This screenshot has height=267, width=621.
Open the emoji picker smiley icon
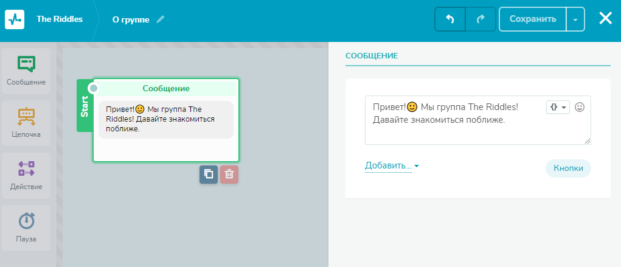[580, 107]
